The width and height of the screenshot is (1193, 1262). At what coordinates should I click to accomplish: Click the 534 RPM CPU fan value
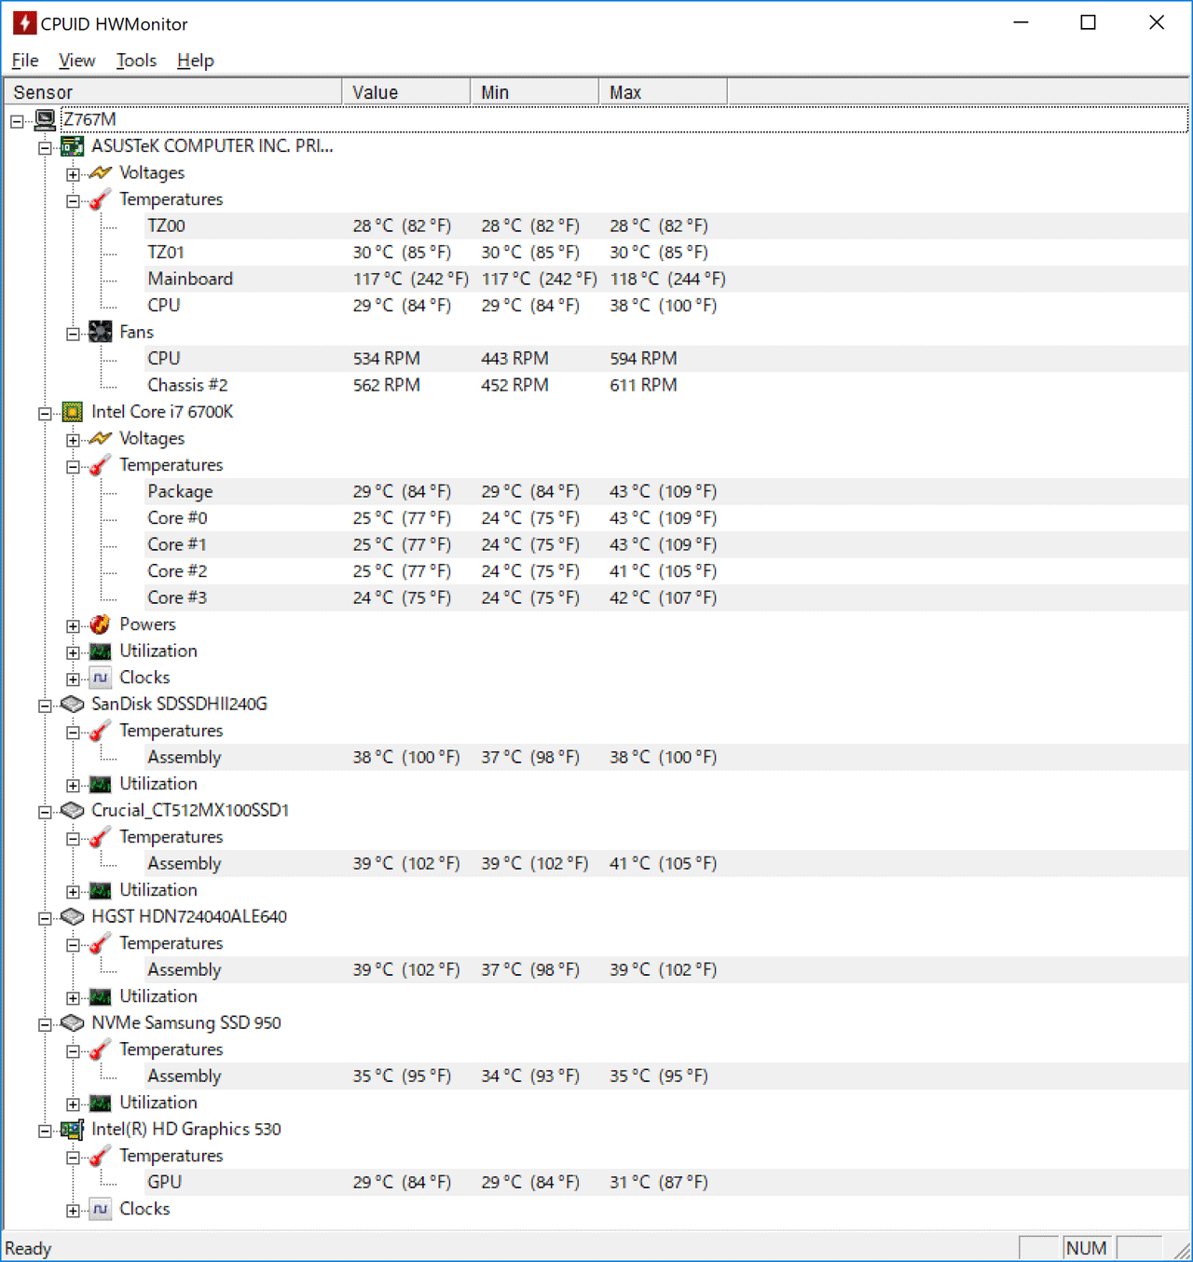[x=387, y=359]
